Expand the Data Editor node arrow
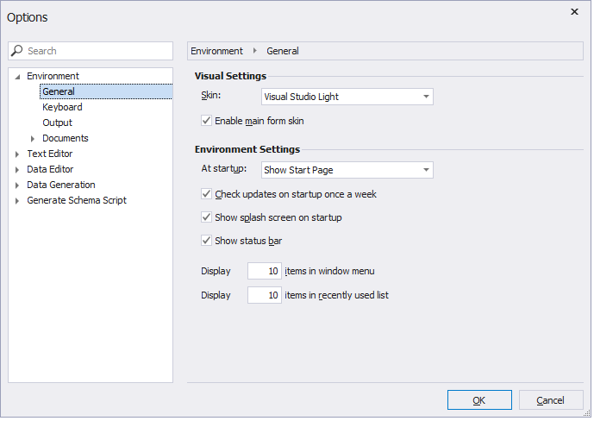This screenshot has height=421, width=594. coord(18,169)
